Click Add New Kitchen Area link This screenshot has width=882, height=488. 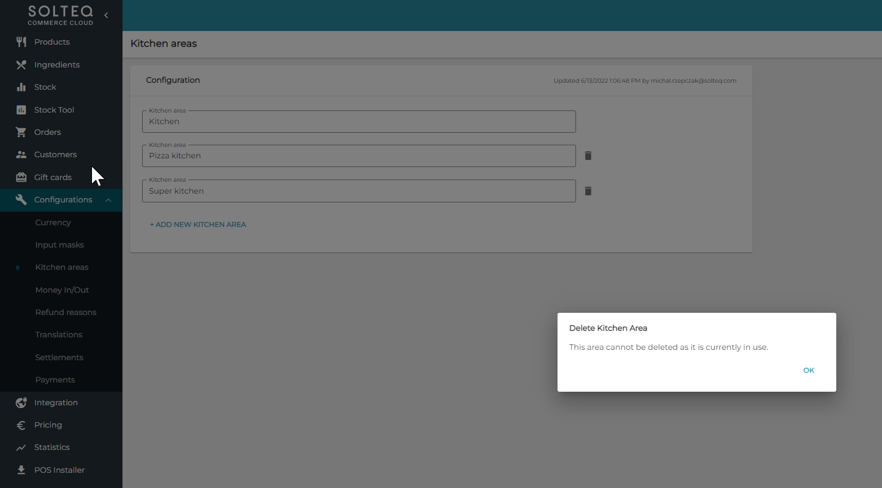click(x=198, y=225)
